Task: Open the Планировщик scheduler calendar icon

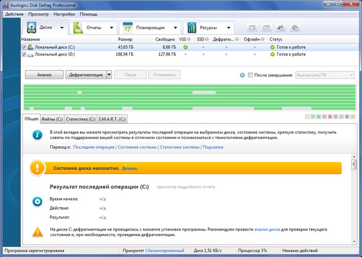Action: click(x=128, y=27)
